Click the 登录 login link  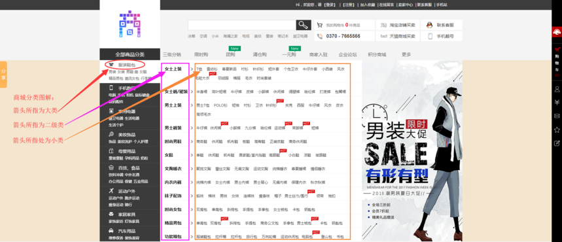click(330, 5)
